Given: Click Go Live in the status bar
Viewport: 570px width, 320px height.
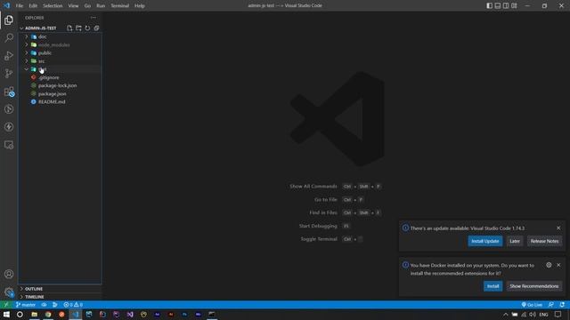Looking at the screenshot, I should (x=532, y=305).
